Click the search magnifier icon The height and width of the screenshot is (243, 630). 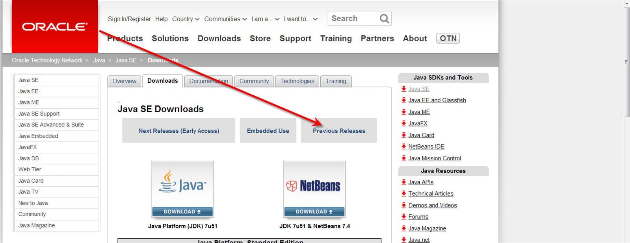coord(384,19)
